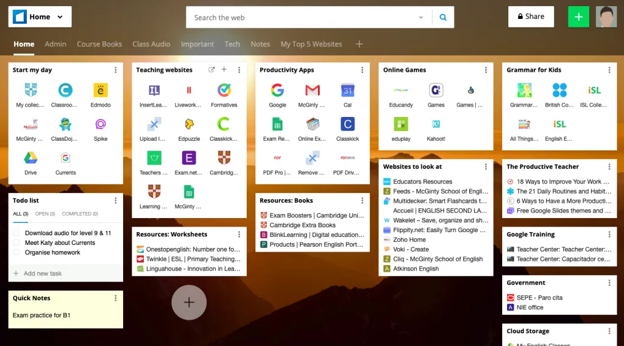624x346 pixels.
Task: Open the Teachers bookmark icon
Action: point(154,158)
